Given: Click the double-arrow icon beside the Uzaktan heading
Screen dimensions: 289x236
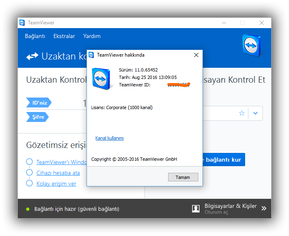Looking at the screenshot, I should click(x=32, y=56).
